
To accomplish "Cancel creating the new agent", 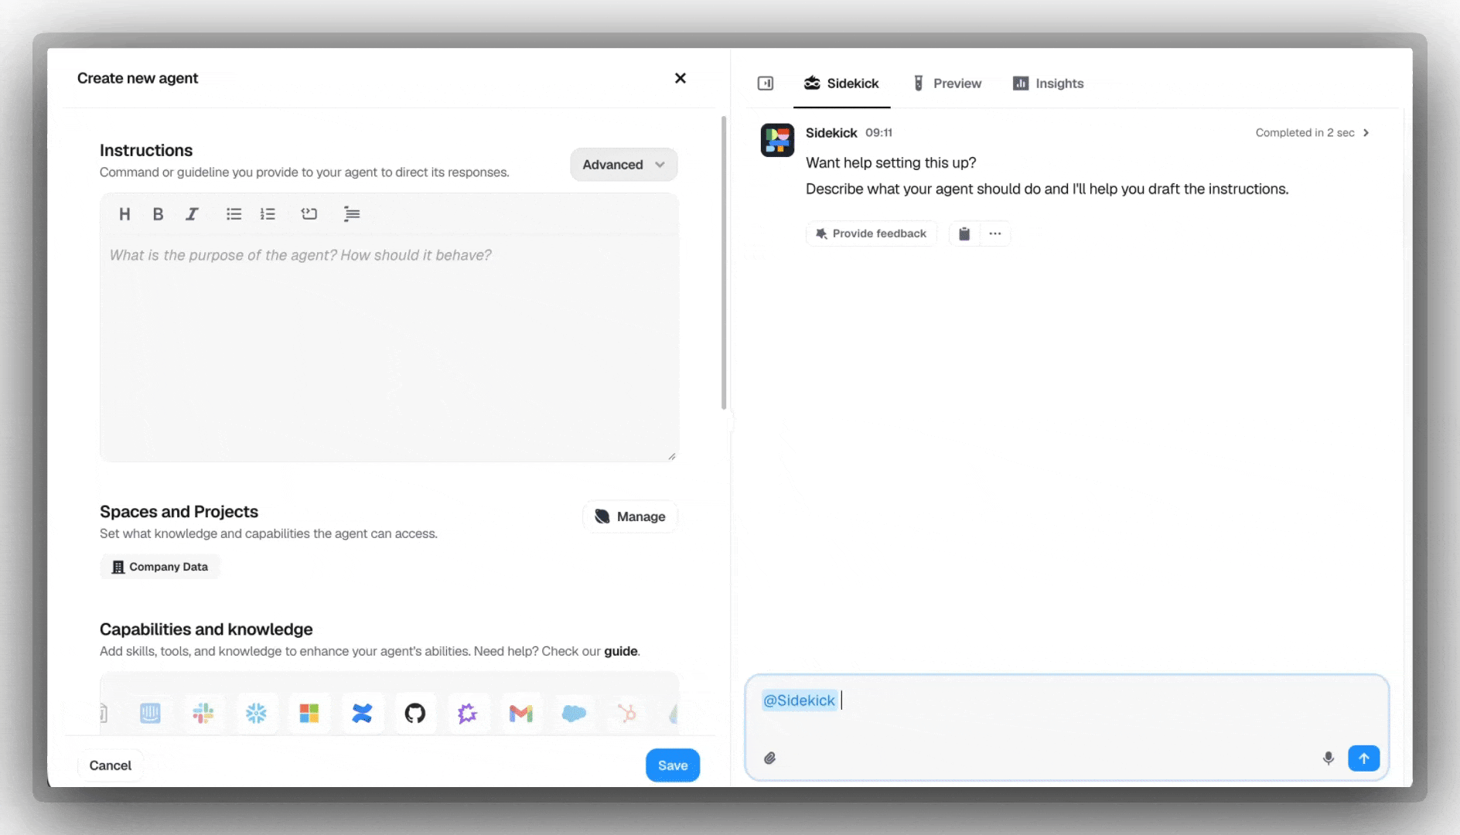I will click(111, 765).
